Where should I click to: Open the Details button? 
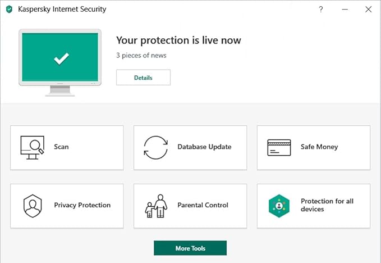pyautogui.click(x=143, y=78)
